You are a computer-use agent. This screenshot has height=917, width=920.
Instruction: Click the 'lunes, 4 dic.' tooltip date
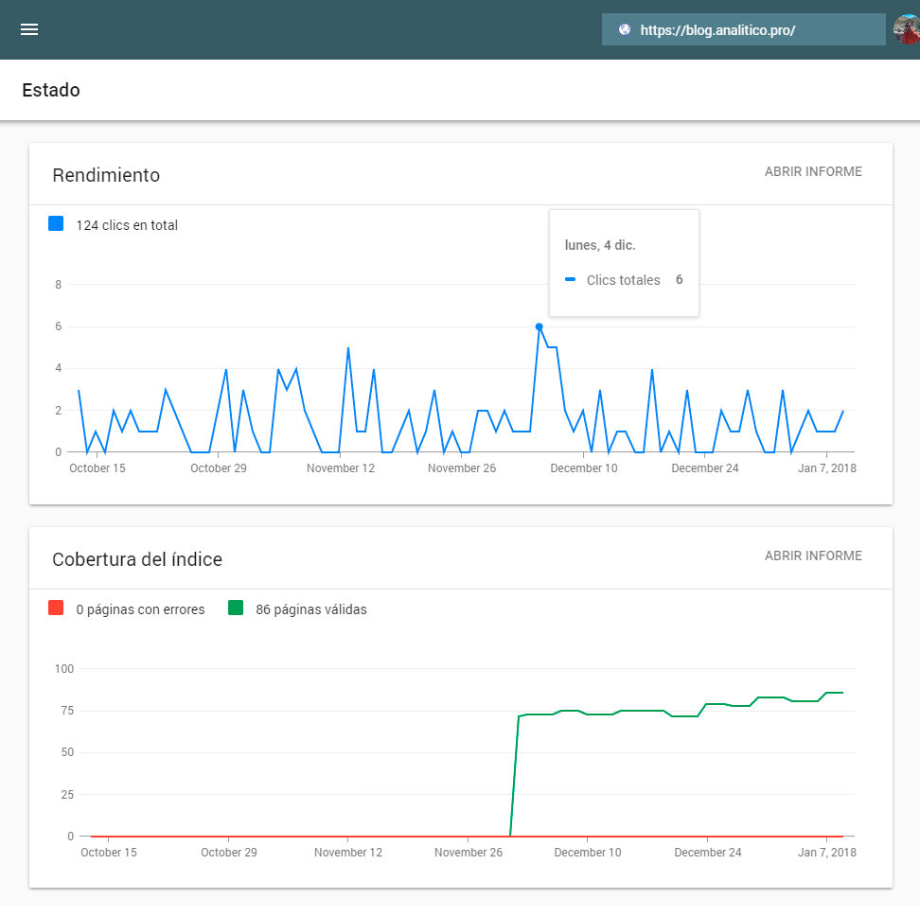click(x=600, y=245)
